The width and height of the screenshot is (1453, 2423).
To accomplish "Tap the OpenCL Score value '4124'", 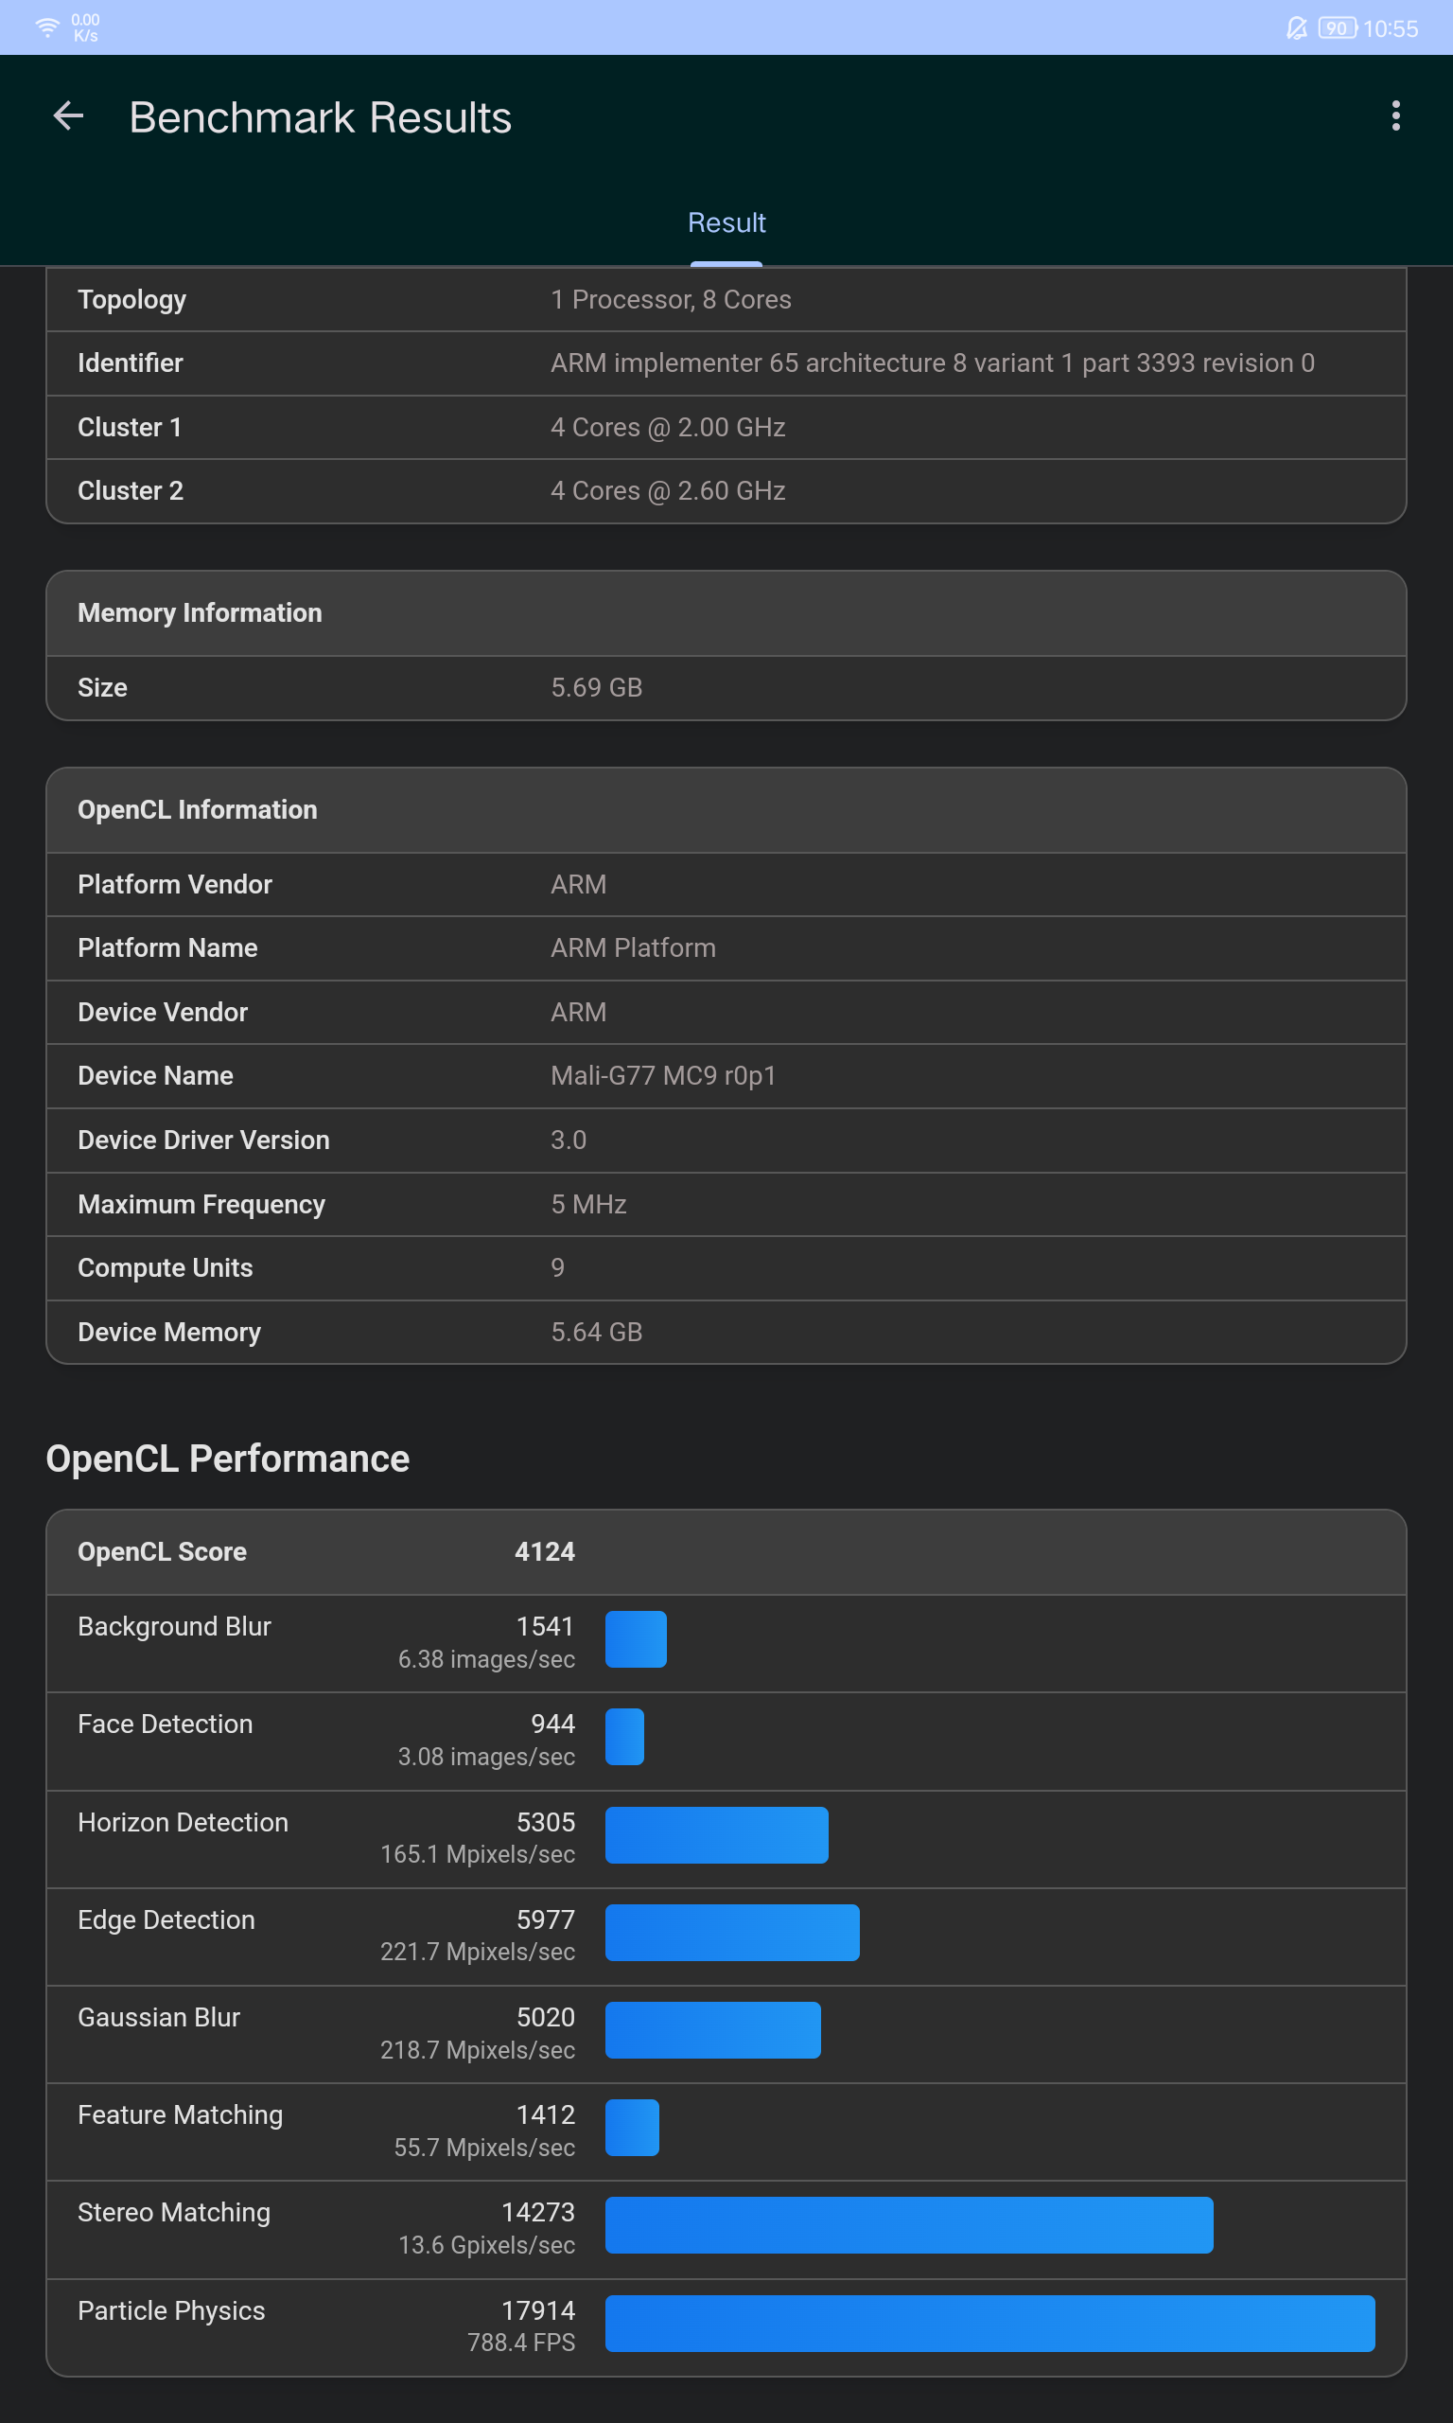I will [544, 1552].
